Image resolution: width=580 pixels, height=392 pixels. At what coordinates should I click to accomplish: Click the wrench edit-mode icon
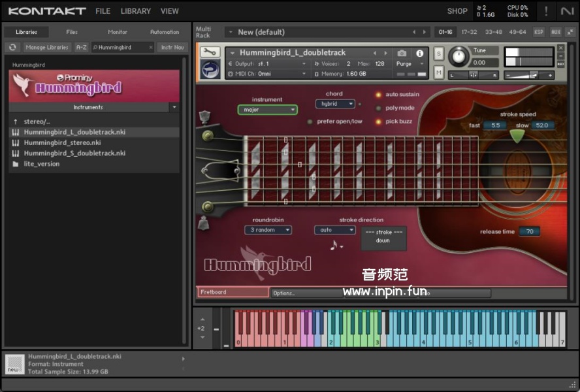(x=210, y=52)
